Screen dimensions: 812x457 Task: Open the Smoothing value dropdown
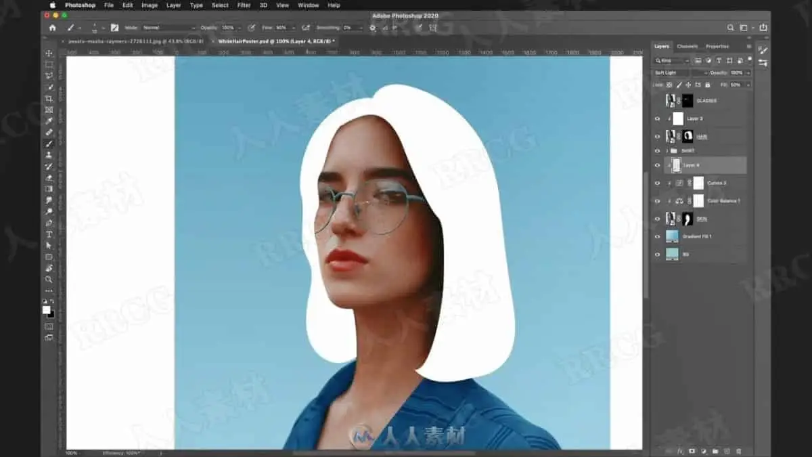pyautogui.click(x=361, y=28)
